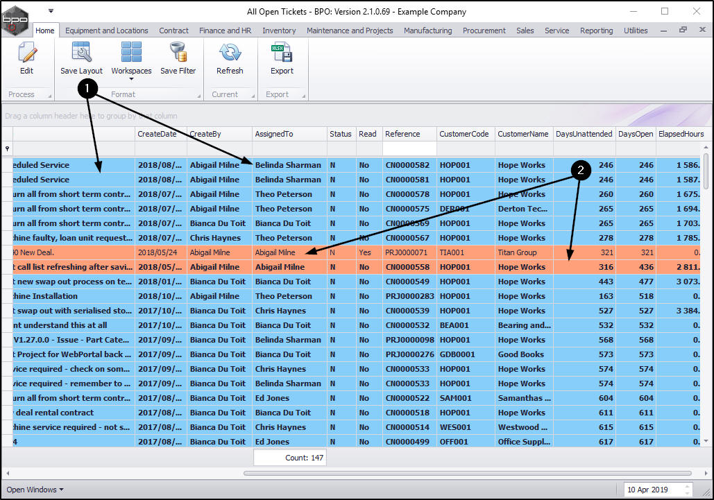Minimize the ribbon using the dash icon
714x500 pixels.
(664, 31)
